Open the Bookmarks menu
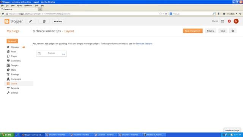The height and width of the screenshot is (137, 243). 28,5
